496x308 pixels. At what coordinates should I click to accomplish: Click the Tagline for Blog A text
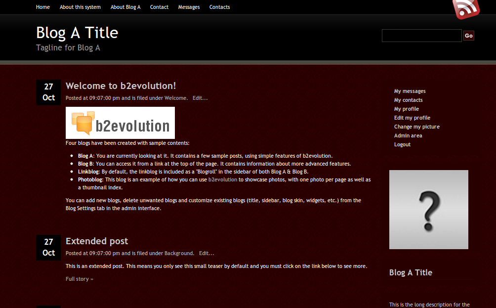(68, 48)
